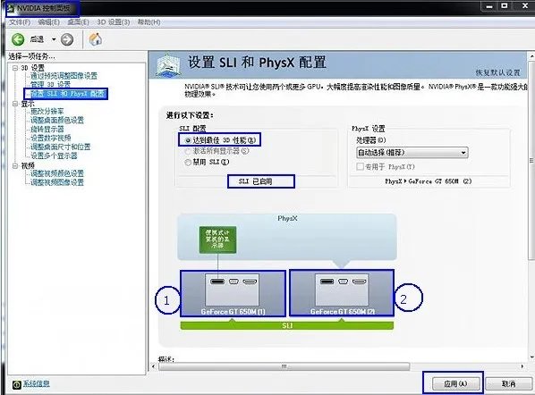Click the green Back arrow icon

tap(18, 39)
